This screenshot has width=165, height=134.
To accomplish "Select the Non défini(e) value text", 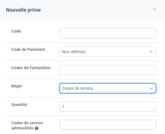I will [74, 52].
